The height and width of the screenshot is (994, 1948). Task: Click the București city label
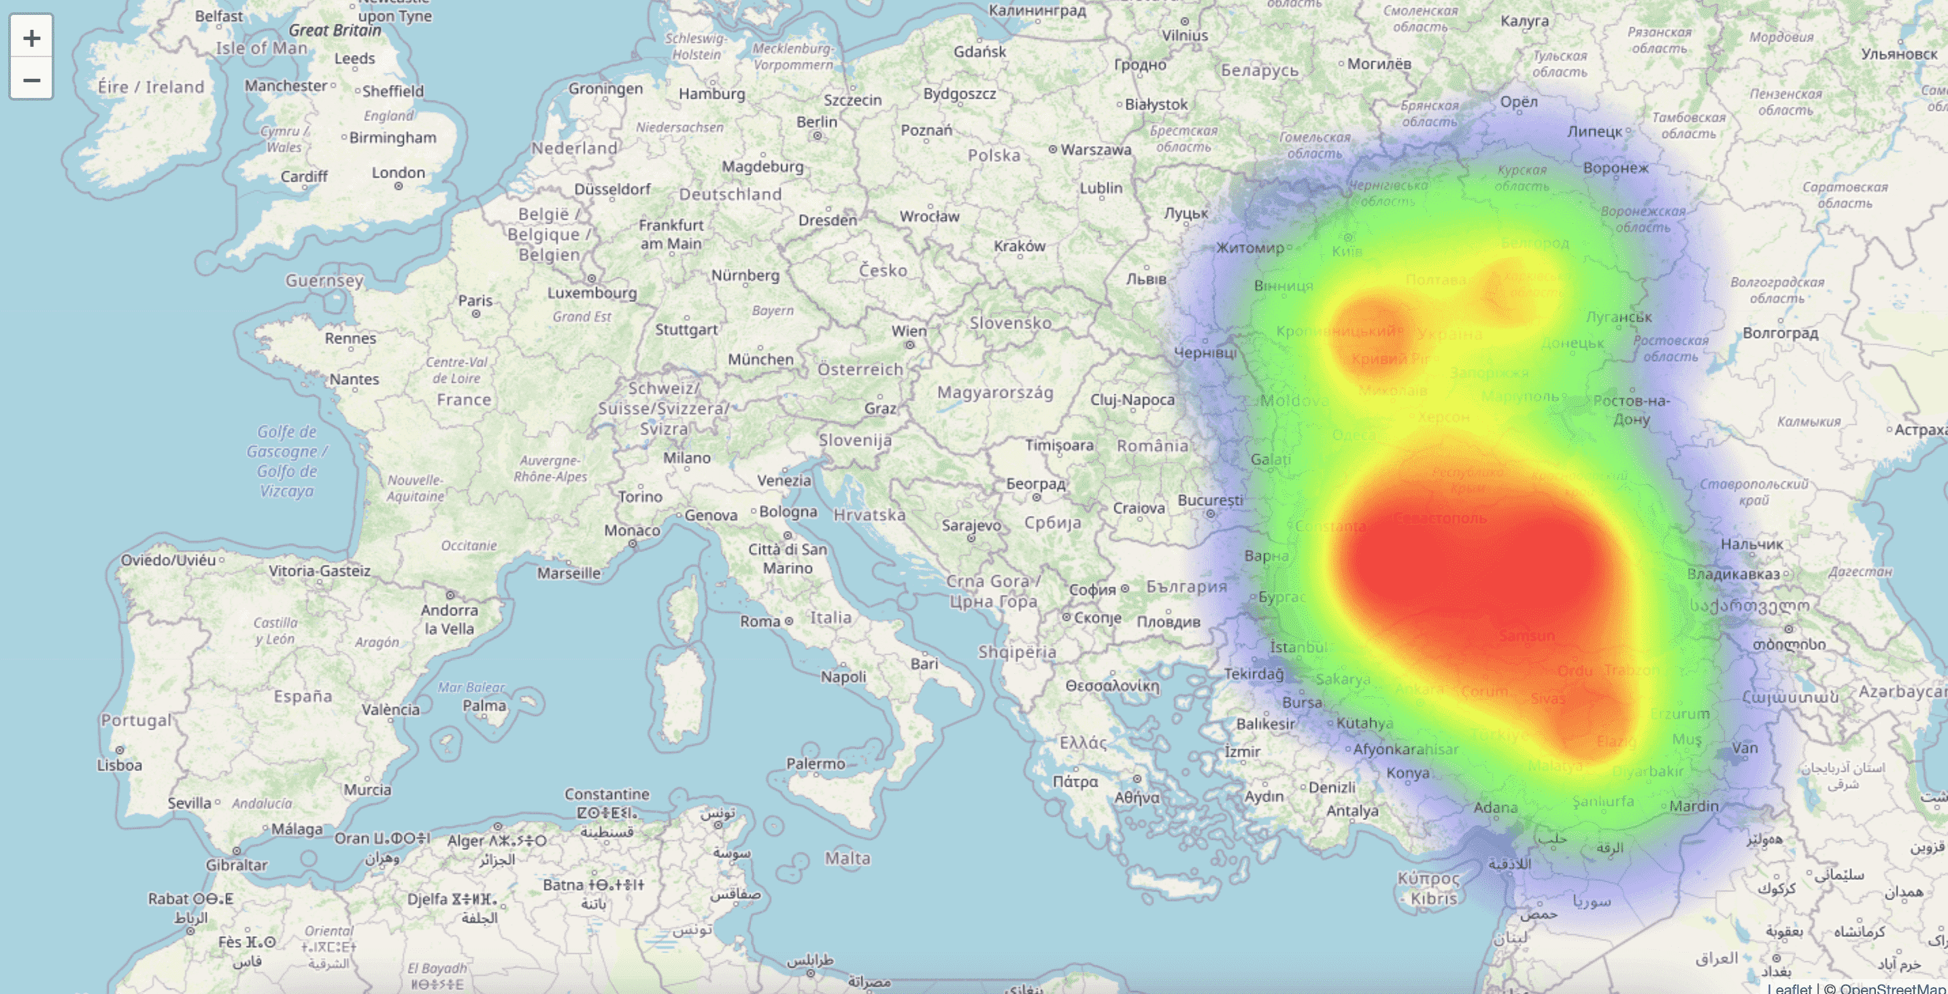pyautogui.click(x=1210, y=500)
